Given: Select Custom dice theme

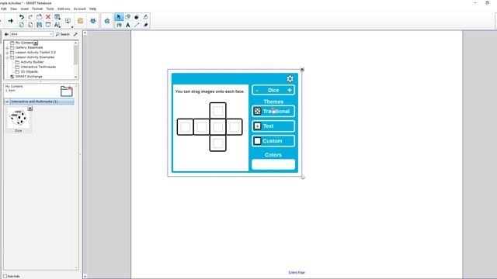Looking at the screenshot, I should pos(273,141).
